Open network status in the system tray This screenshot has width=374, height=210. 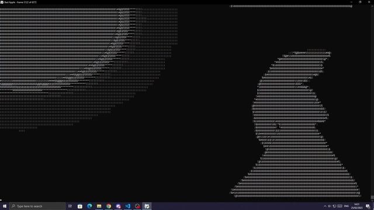click(x=334, y=206)
